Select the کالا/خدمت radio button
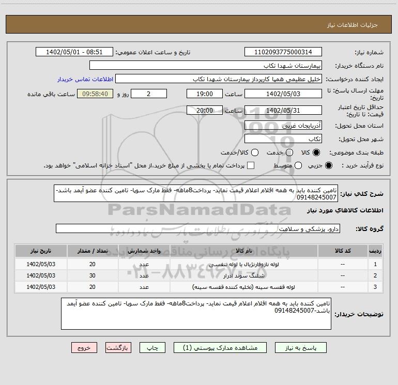This screenshot has height=385, width=398. click(x=255, y=152)
